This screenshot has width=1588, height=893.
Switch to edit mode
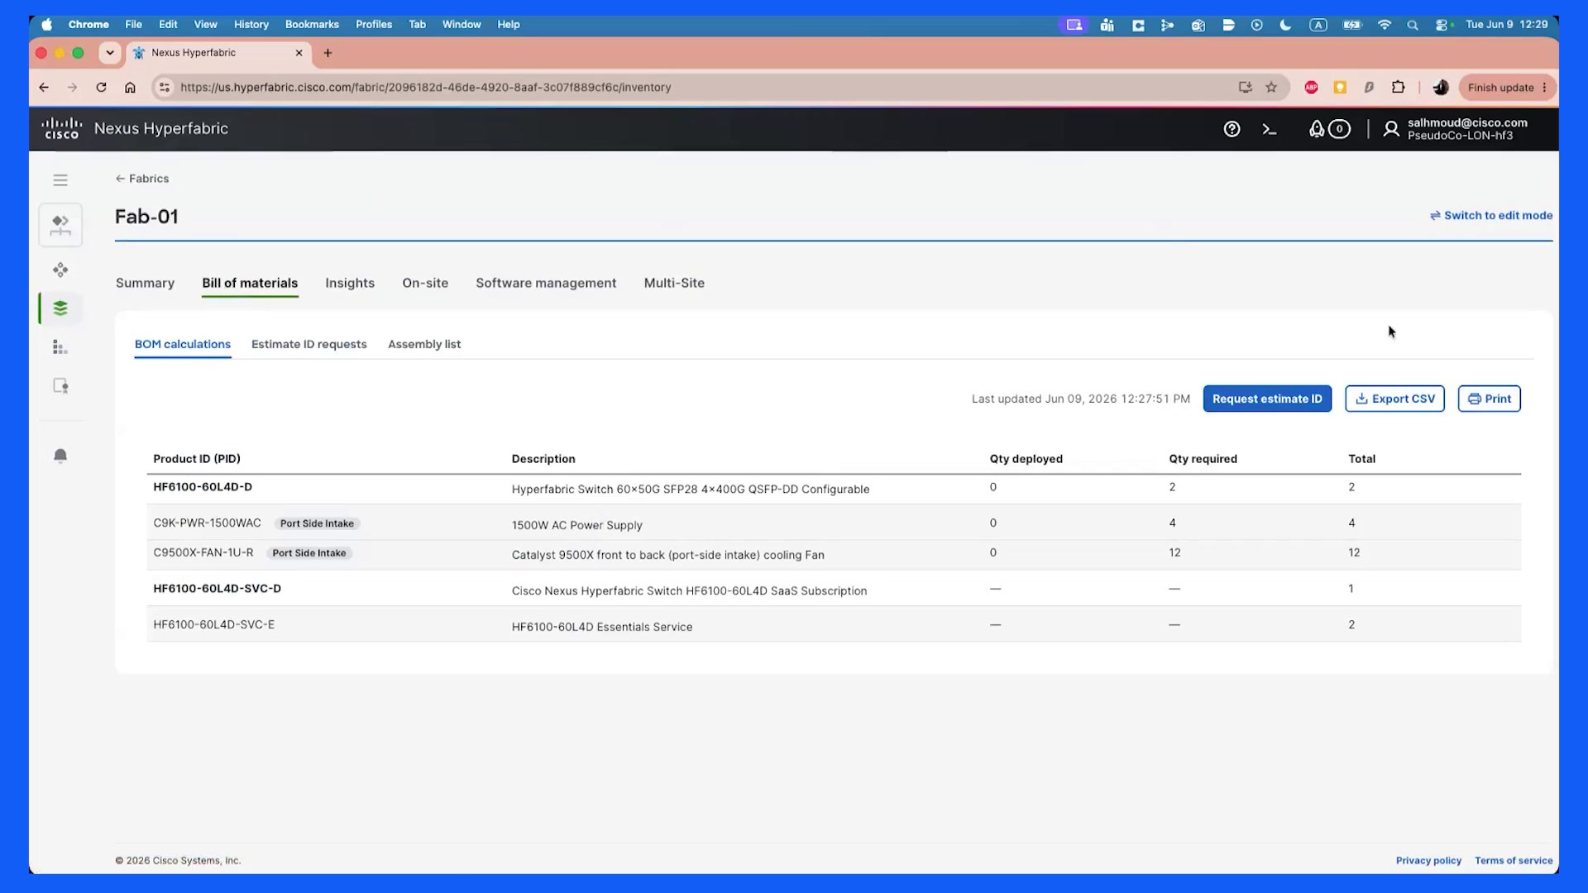coord(1491,216)
